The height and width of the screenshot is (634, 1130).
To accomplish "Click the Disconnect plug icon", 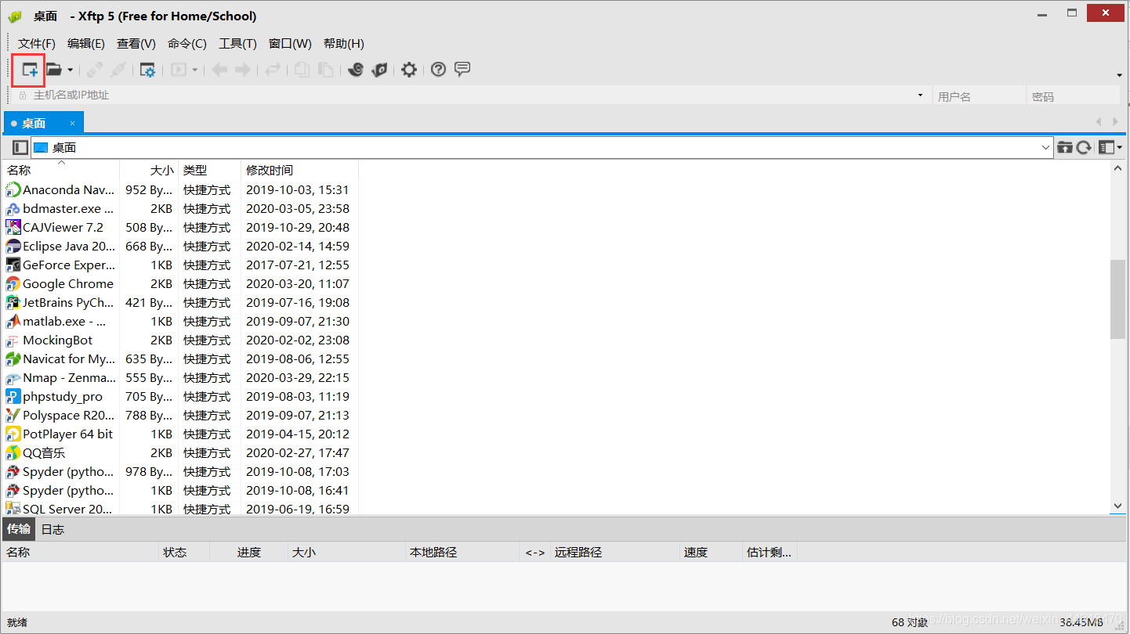I will pos(118,70).
